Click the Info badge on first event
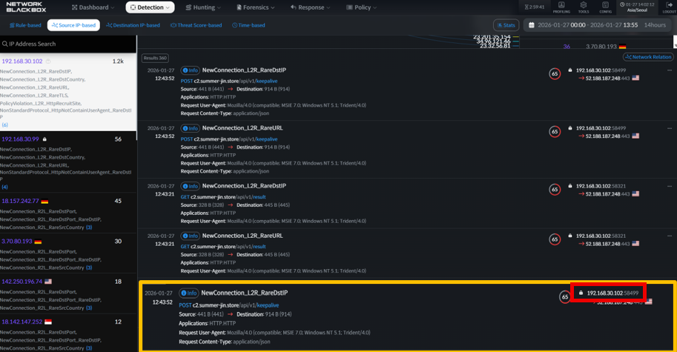Image resolution: width=677 pixels, height=352 pixels. [191, 70]
